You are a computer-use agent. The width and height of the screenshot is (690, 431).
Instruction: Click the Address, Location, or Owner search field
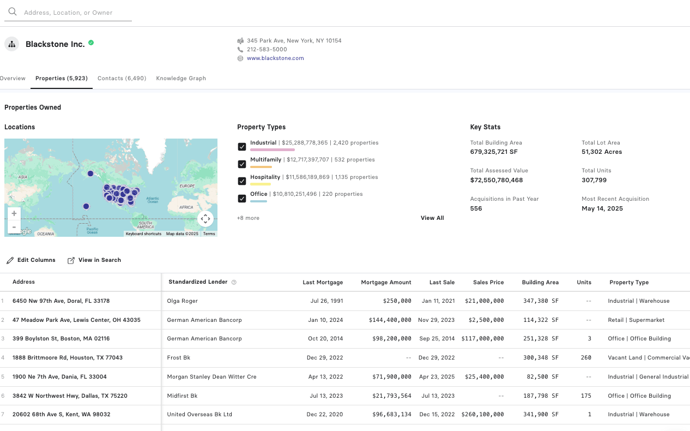(x=76, y=13)
